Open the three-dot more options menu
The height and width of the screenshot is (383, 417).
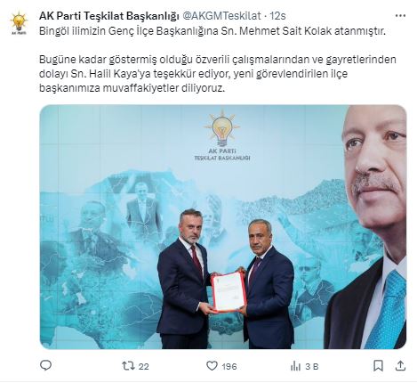click(x=400, y=16)
